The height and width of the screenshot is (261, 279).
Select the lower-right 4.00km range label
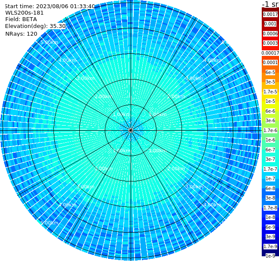pos(212,205)
